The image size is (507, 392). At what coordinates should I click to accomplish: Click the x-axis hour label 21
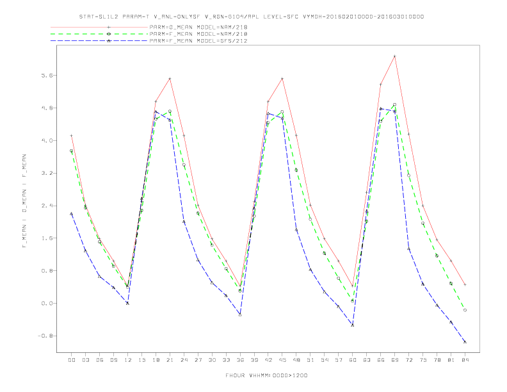[170, 360]
